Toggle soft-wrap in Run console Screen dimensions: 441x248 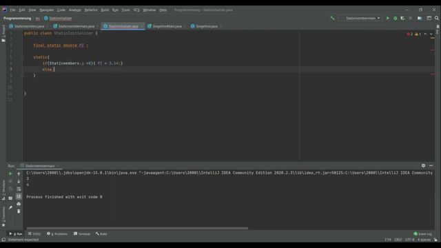pos(19,189)
